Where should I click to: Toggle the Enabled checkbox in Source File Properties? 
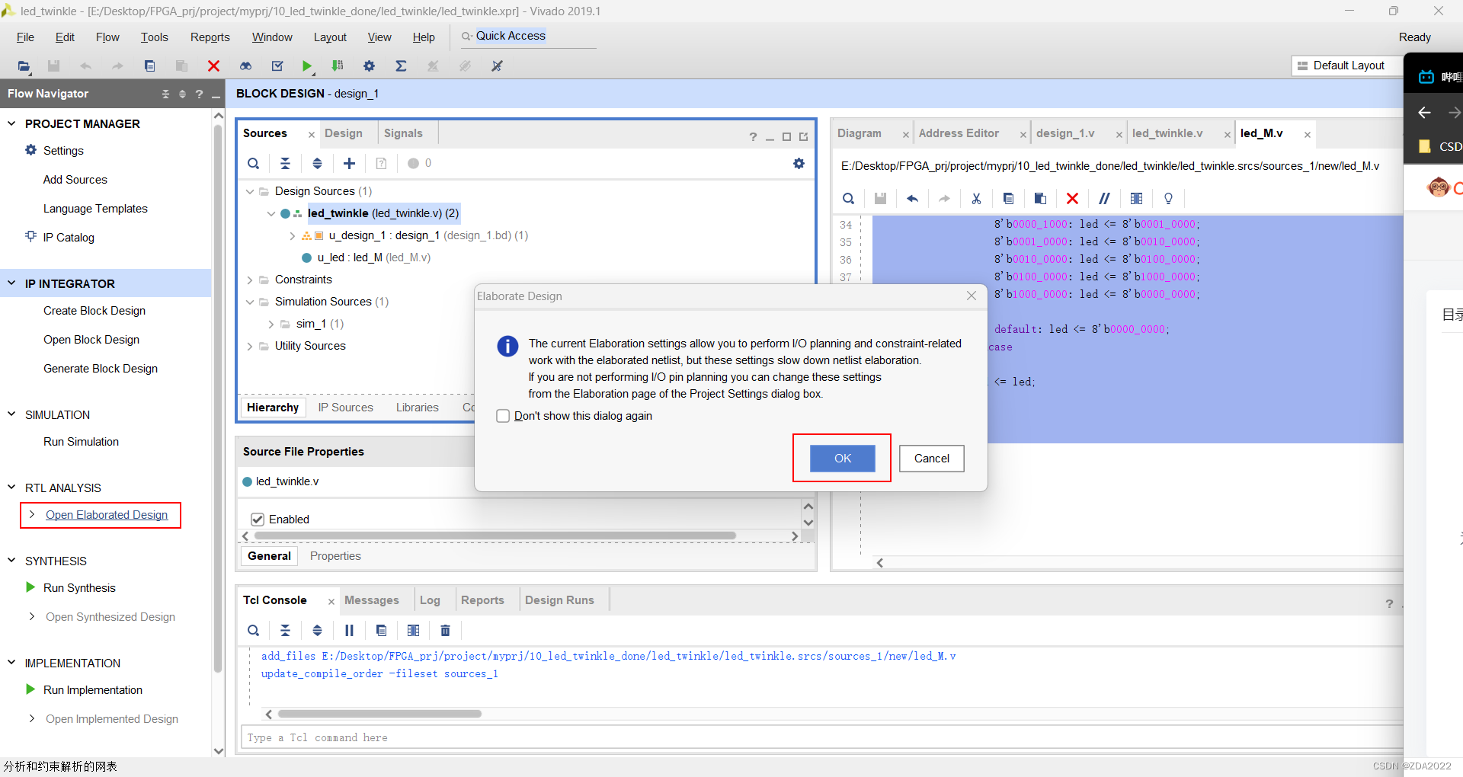258,520
